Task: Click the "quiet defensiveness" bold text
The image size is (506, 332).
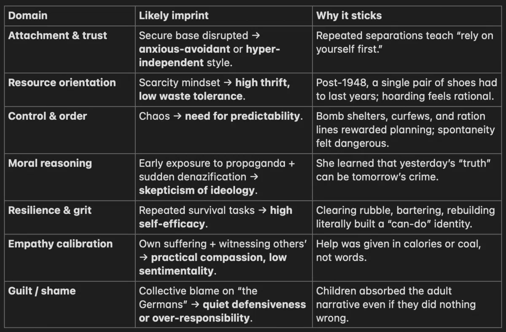Action: tap(254, 305)
